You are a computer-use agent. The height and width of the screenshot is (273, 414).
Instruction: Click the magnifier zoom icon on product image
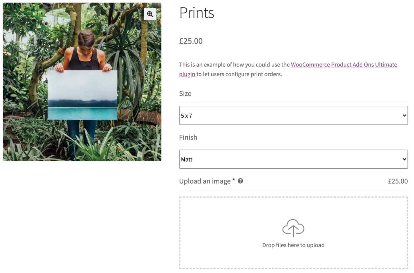150,14
